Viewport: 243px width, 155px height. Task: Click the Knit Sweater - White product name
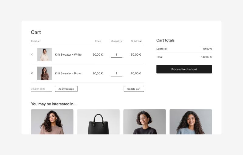(x=68, y=55)
